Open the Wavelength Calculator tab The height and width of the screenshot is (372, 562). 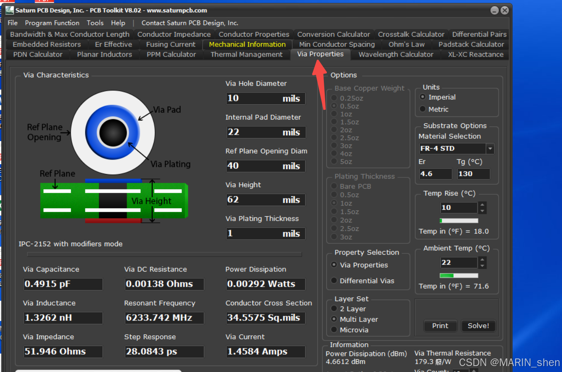pos(396,54)
